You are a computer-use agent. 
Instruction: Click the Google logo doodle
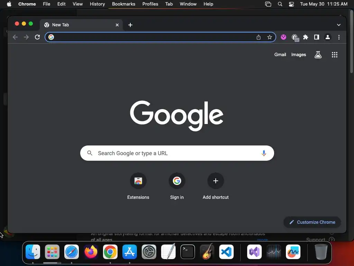pyautogui.click(x=177, y=116)
